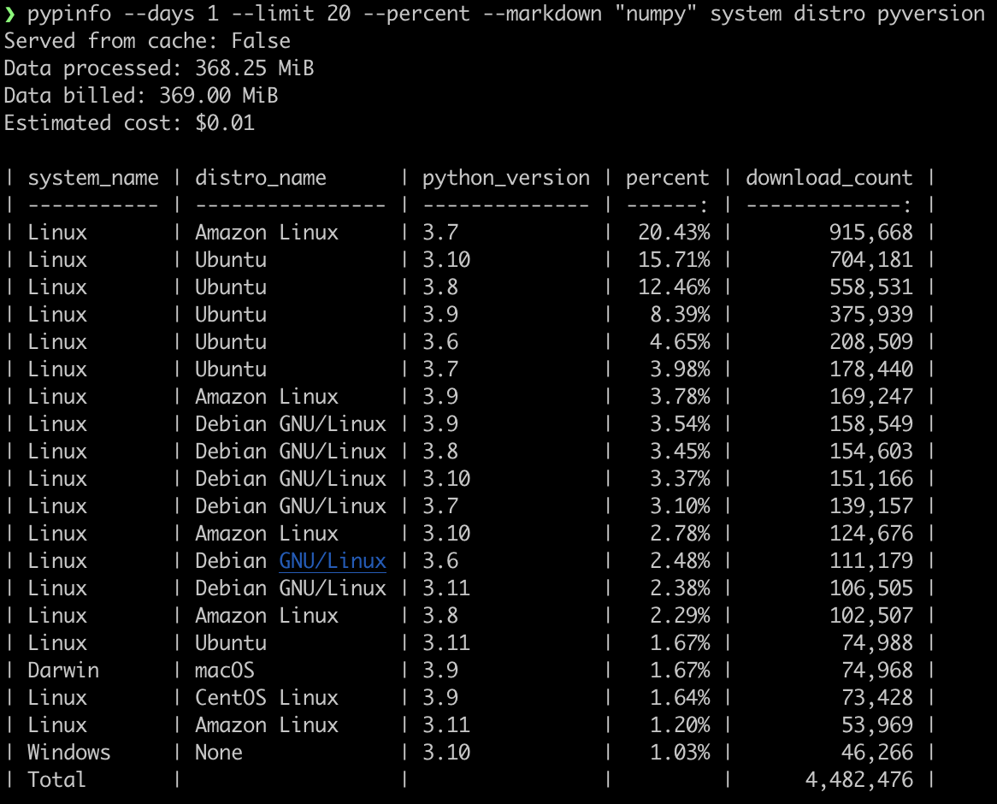Click the 3.78% percent value
The width and height of the screenshot is (997, 804).
tap(680, 396)
